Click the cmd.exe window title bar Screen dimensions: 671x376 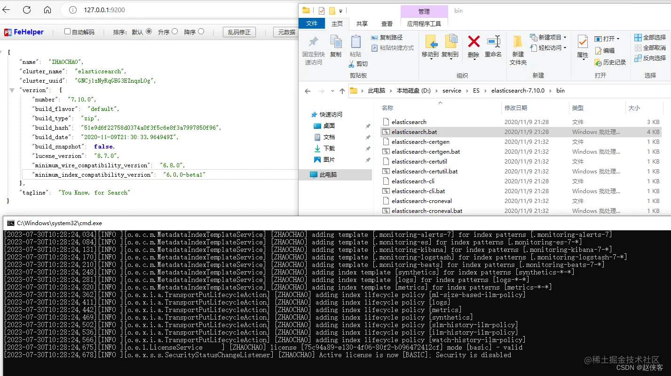[x=337, y=223]
